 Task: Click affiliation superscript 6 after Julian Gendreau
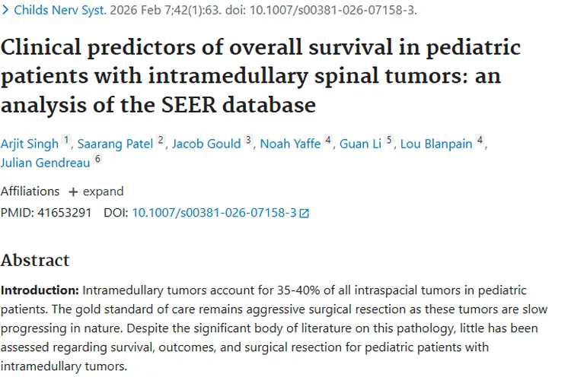[97, 160]
